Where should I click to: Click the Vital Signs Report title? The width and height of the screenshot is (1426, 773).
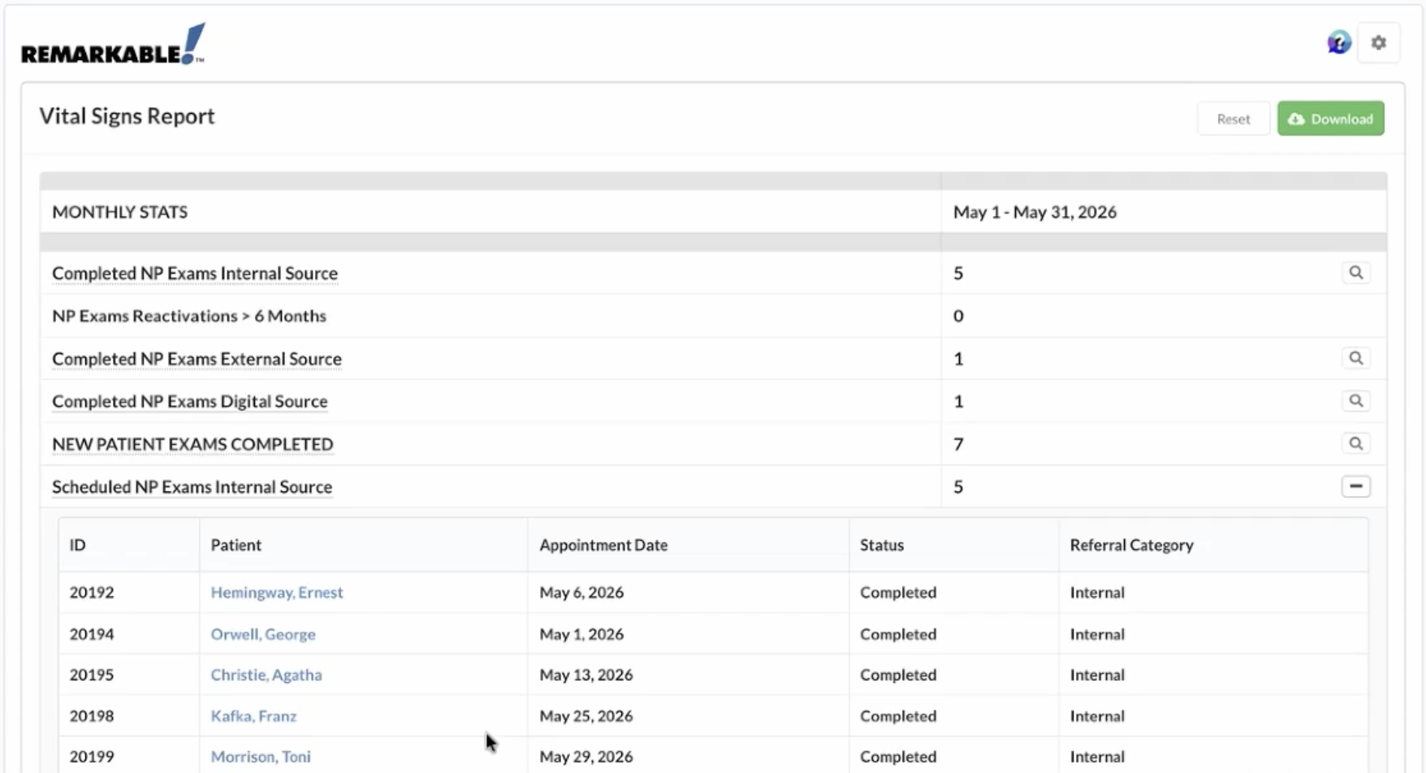point(127,116)
